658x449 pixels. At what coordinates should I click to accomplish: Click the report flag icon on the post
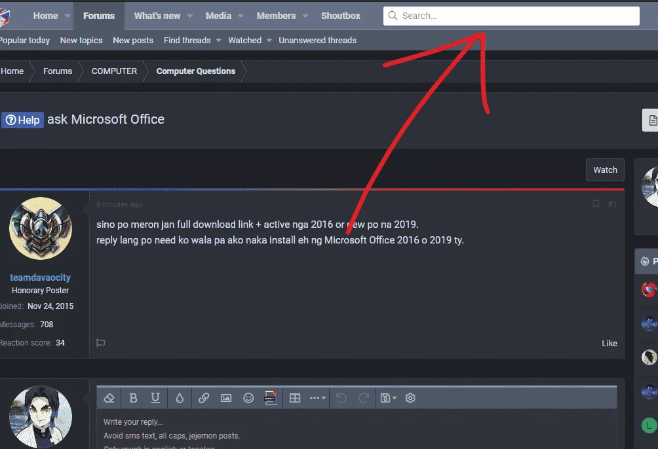click(x=101, y=343)
